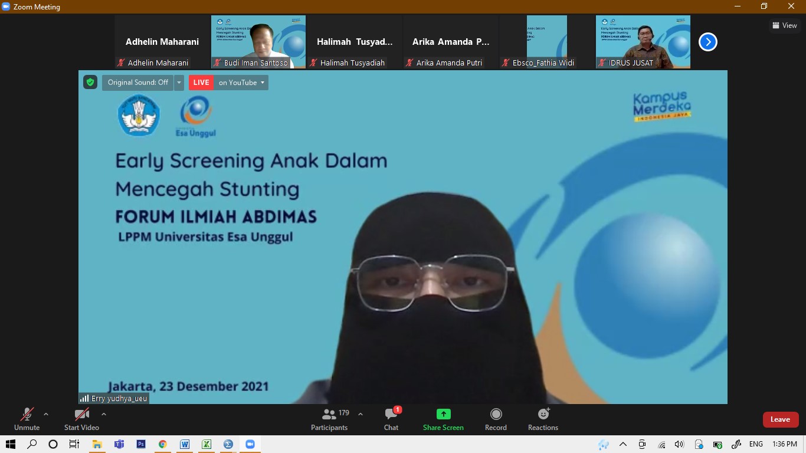The image size is (806, 453).
Task: Open the pen workspace tray icon
Action: click(x=736, y=444)
